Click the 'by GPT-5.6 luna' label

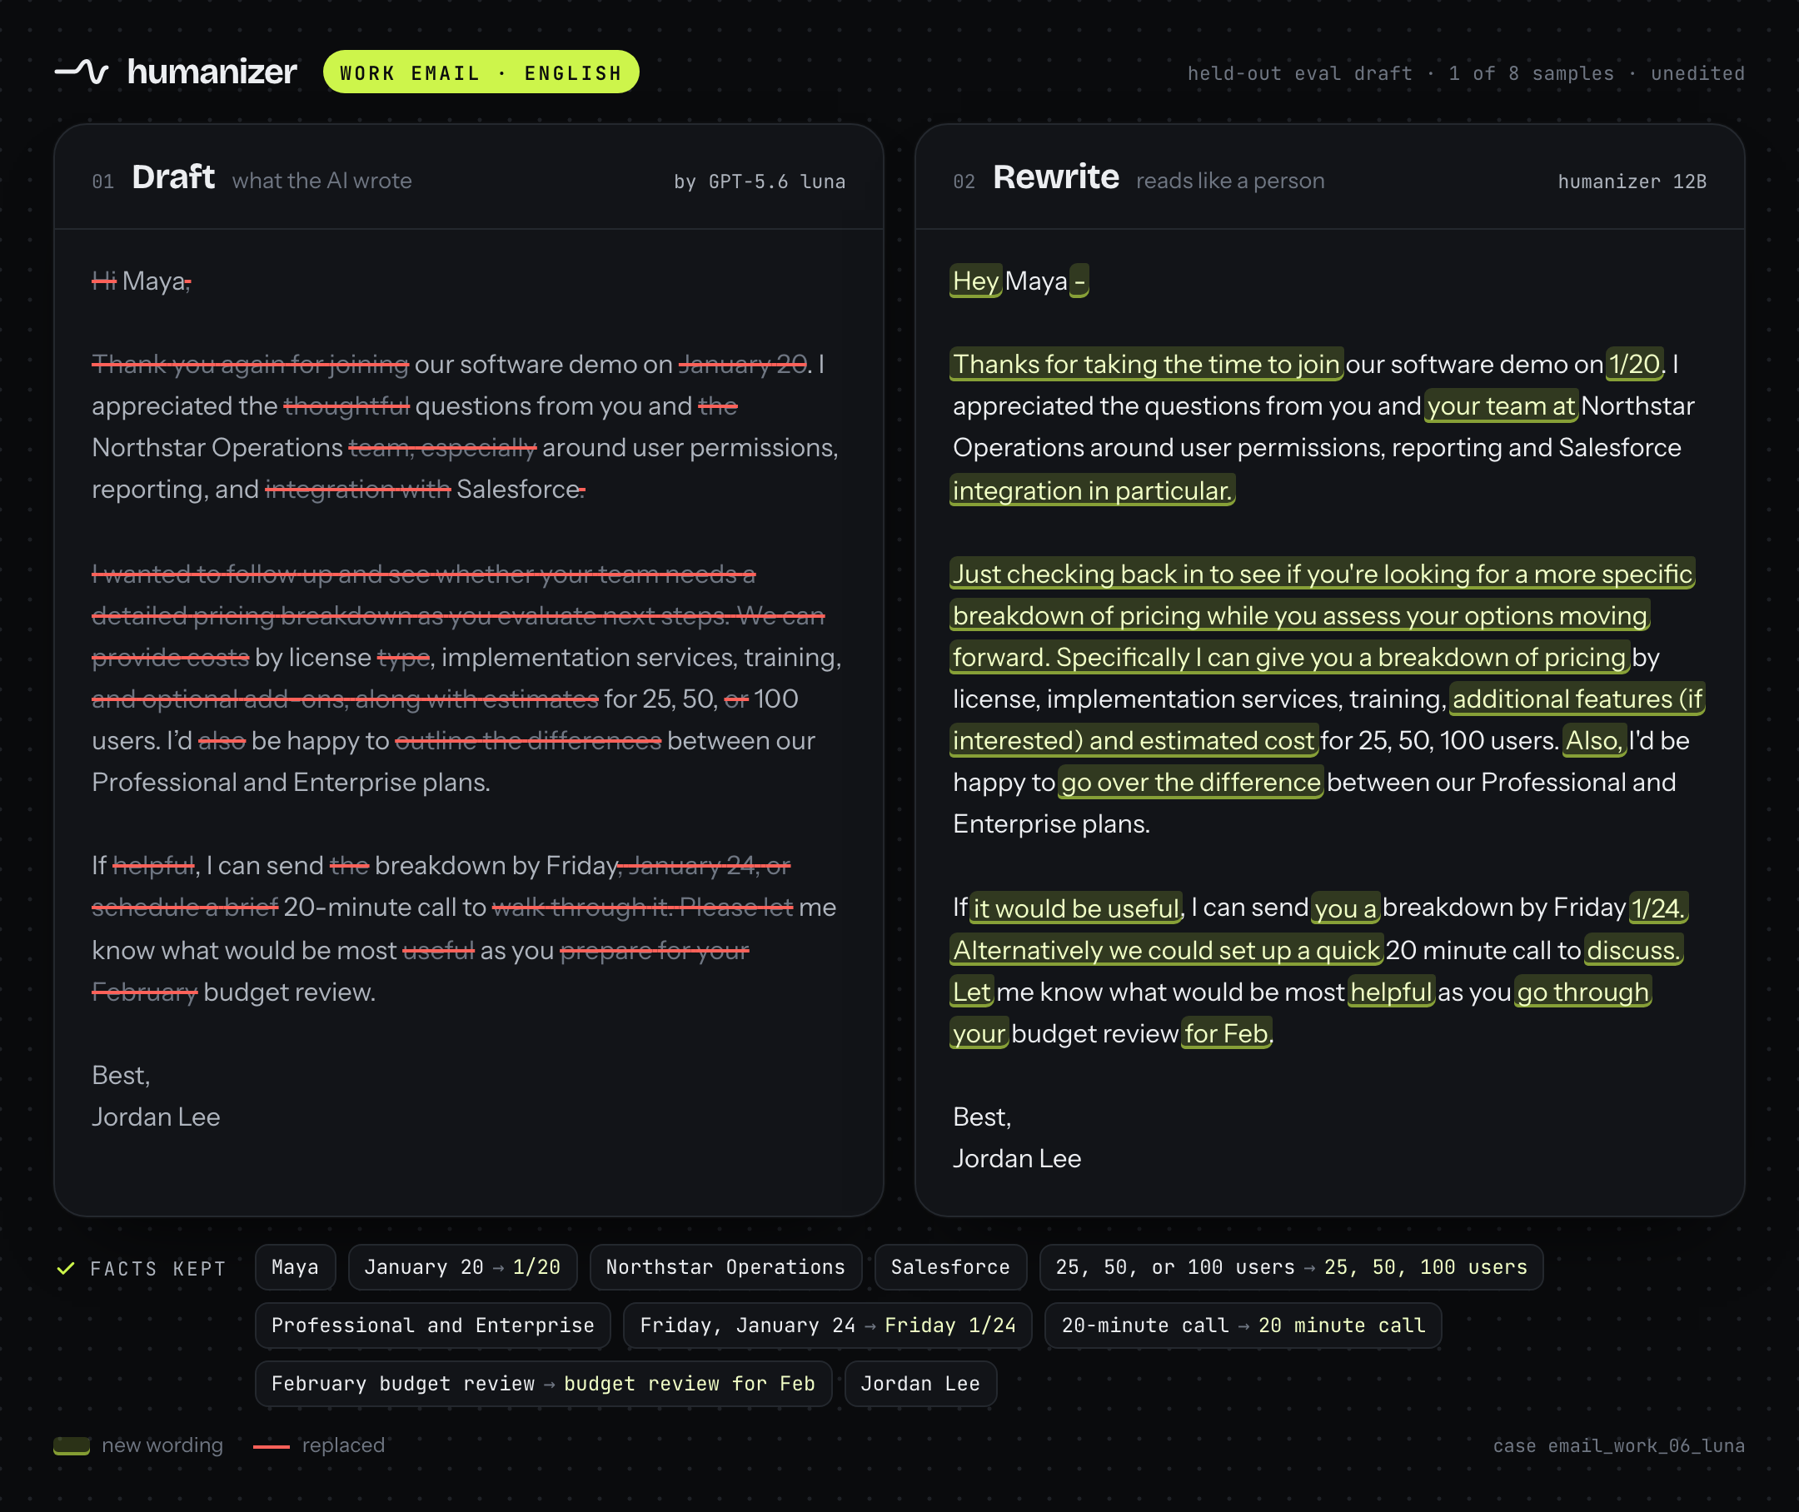[x=760, y=182]
